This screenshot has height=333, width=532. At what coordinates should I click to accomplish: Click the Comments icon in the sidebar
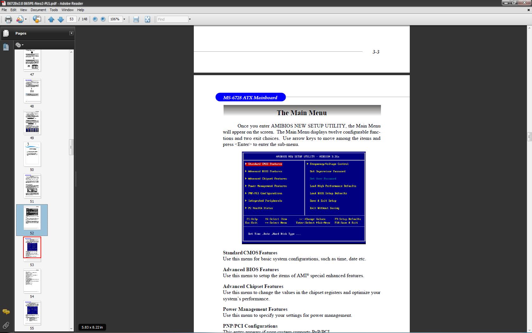pyautogui.click(x=6, y=312)
